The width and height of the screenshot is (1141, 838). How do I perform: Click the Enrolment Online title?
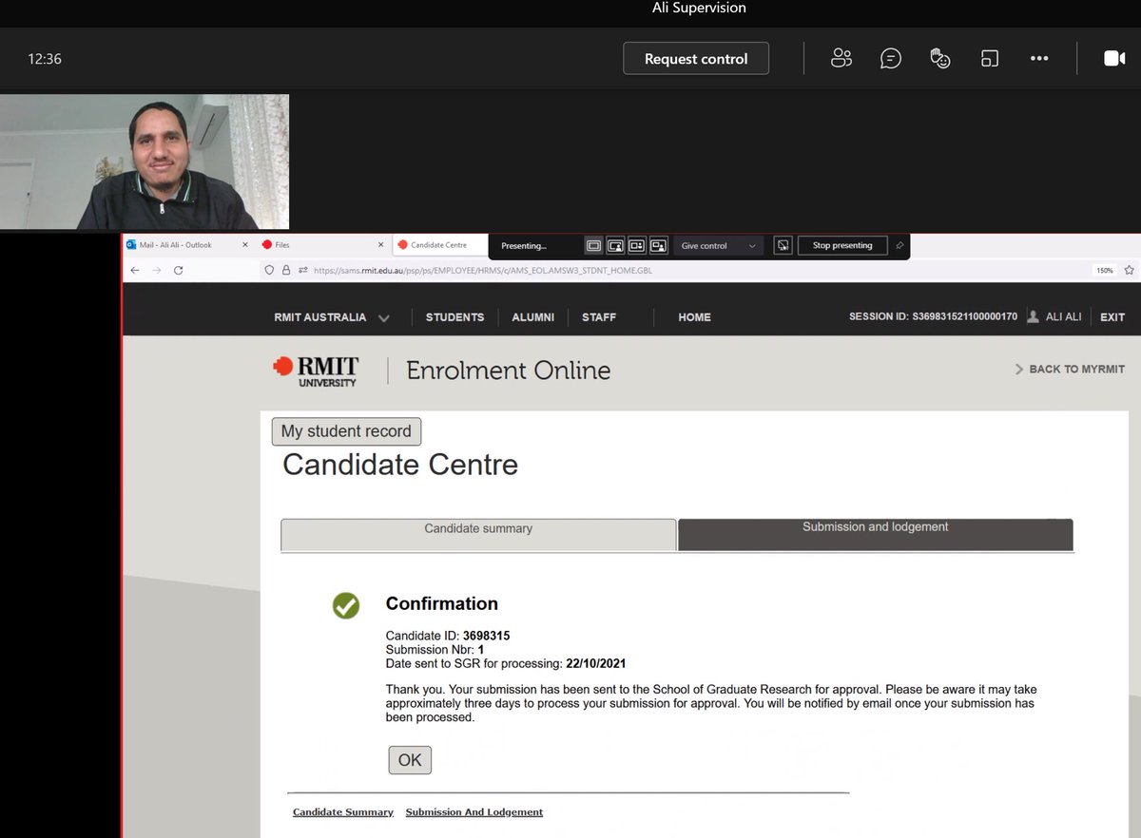(x=509, y=371)
